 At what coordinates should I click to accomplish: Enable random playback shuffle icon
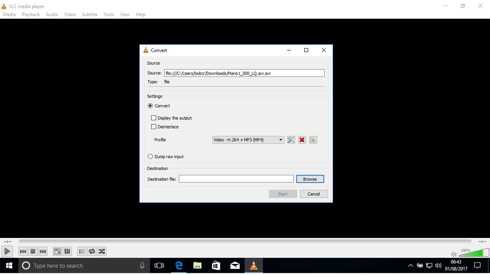coord(101,251)
